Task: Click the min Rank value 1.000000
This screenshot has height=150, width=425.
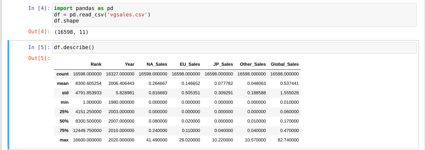Action: [x=92, y=102]
